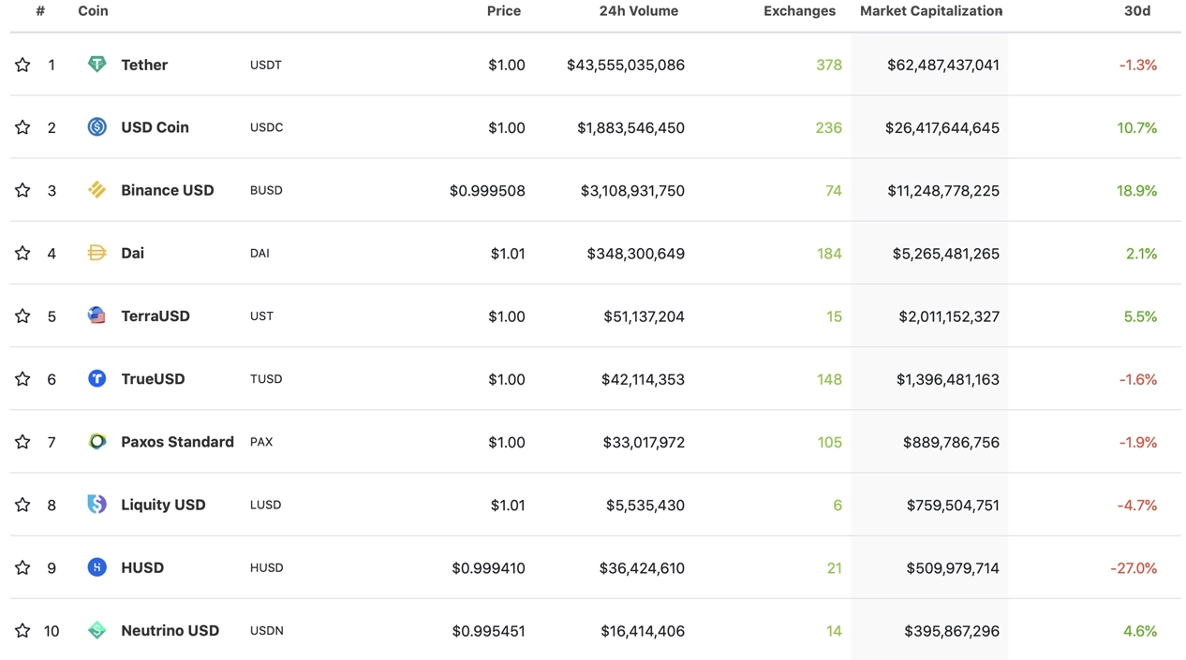Click Paxos Standard's exchange count 105
The height and width of the screenshot is (660, 1186).
[x=829, y=442]
